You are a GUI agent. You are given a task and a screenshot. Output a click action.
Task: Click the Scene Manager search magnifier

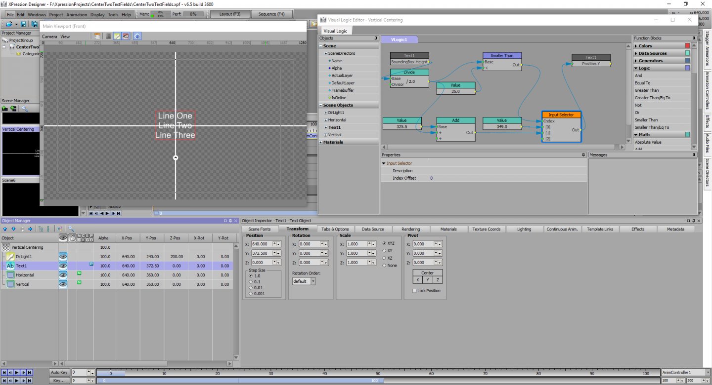click(24, 108)
